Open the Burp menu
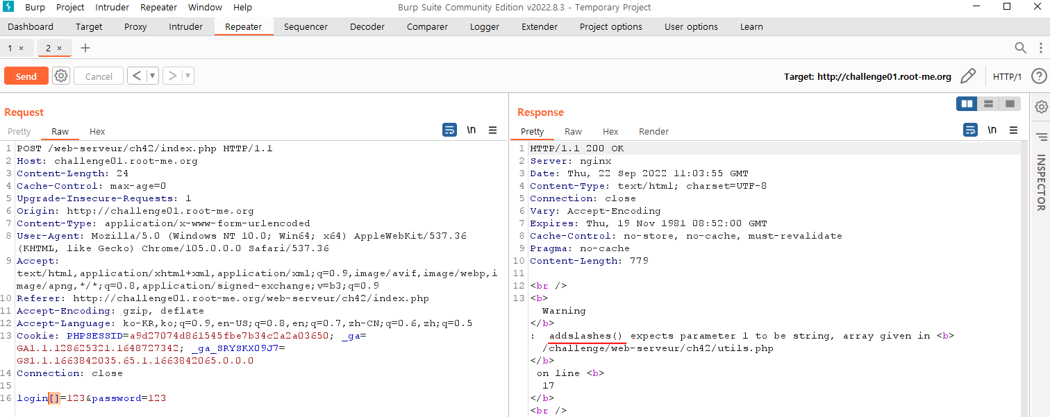The image size is (1050, 417). [x=35, y=7]
